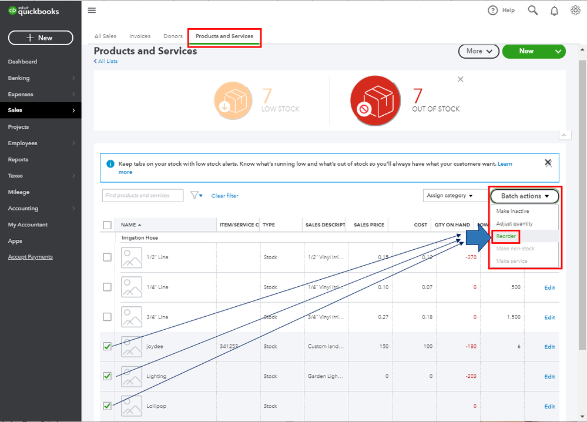Click the red Out of Stock box icon
The image size is (587, 422).
[x=375, y=101]
